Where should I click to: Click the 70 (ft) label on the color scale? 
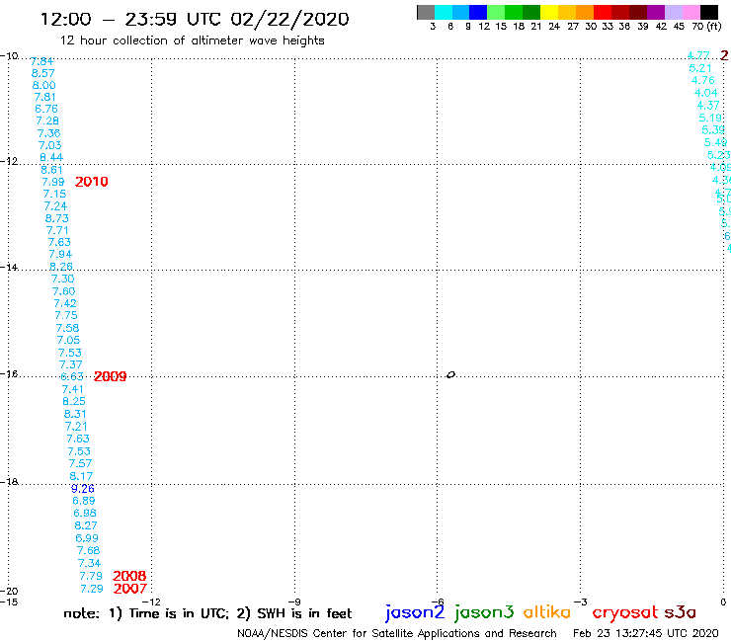click(706, 27)
